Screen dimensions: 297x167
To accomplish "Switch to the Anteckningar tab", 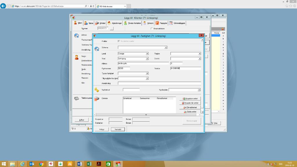I will 115,23.
